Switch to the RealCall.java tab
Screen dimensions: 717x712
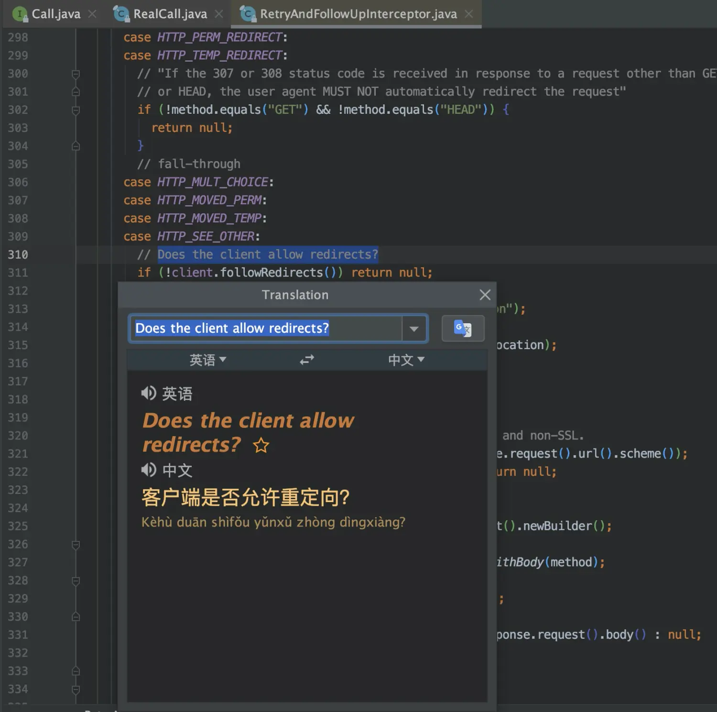tap(170, 13)
